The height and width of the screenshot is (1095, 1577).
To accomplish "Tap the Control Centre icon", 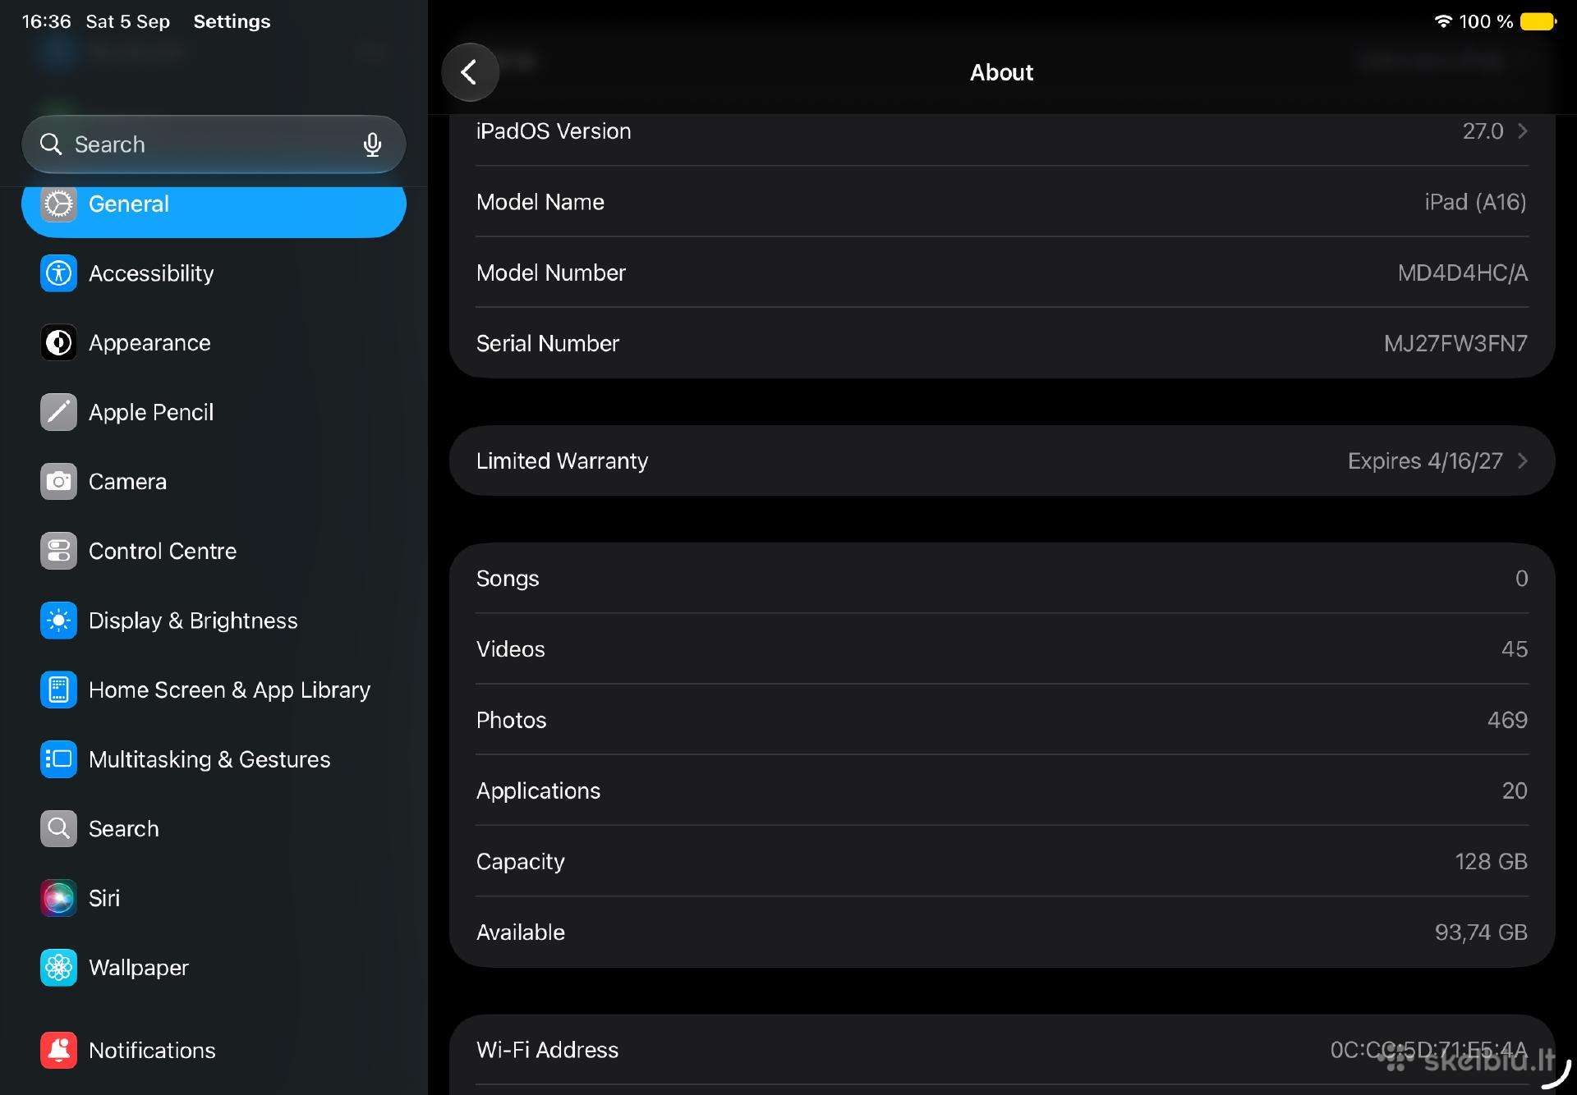I will click(58, 551).
